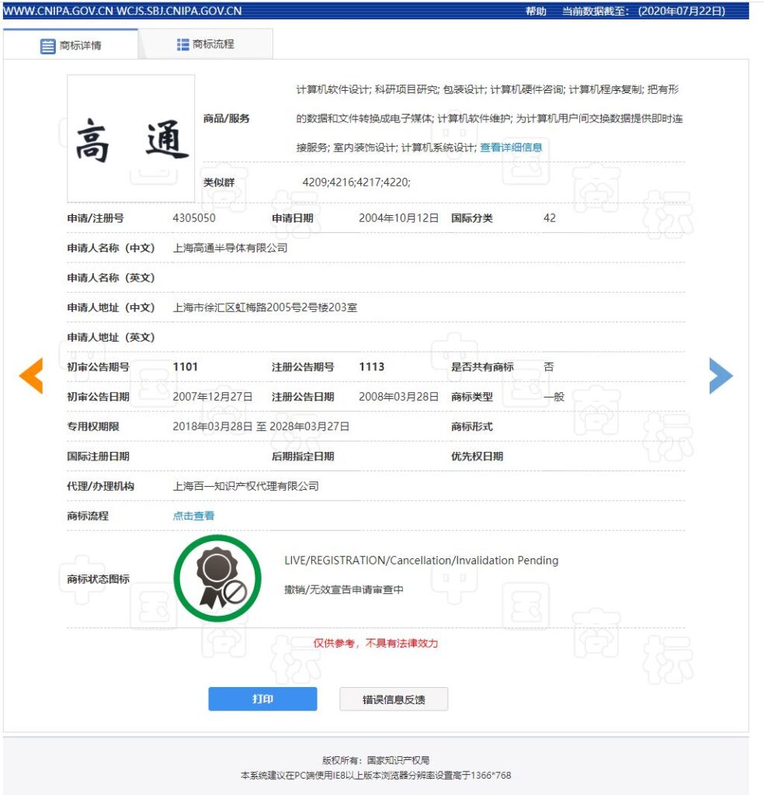
Task: Click the WCJS.SBJ.CNIPA.GOV.CN header link
Action: point(179,11)
